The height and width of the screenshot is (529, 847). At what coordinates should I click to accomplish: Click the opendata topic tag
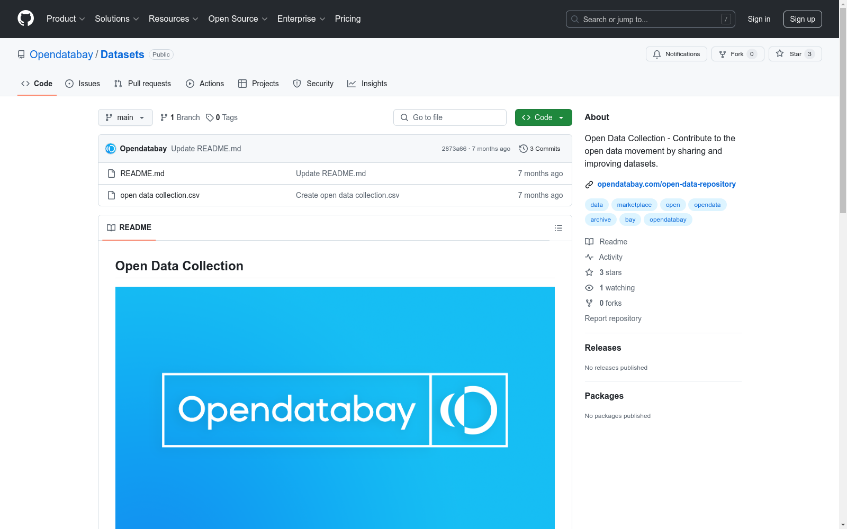(707, 205)
